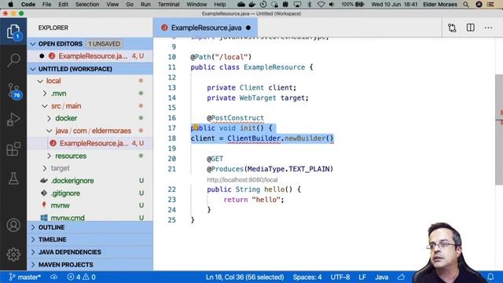
Task: Click the Open Changes compare icon
Action: 452,28
